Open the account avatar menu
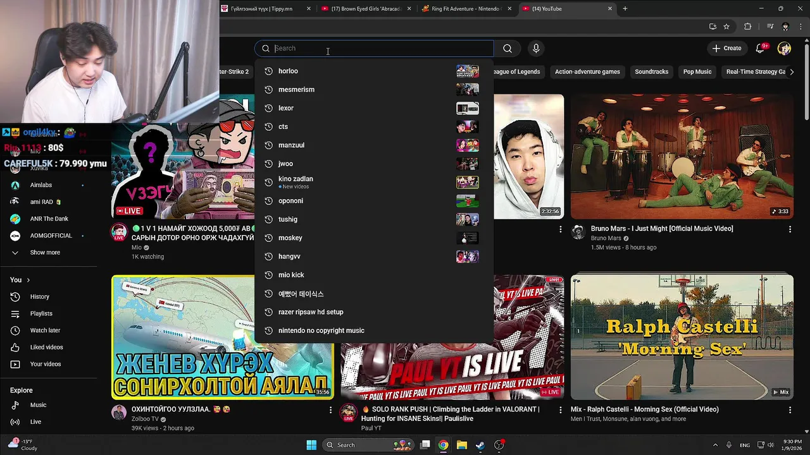 784,49
